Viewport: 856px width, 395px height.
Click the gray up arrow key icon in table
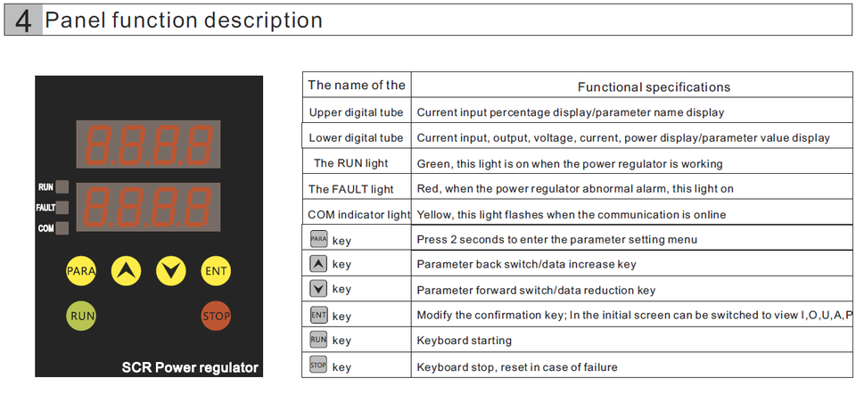[x=318, y=264]
